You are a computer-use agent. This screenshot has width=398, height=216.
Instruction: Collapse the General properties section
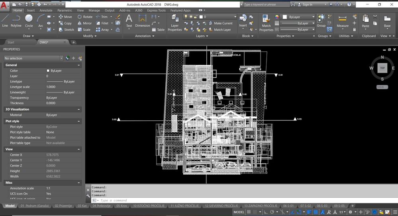[x=78, y=65]
